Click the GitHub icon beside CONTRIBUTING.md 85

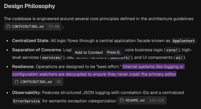[17, 82]
